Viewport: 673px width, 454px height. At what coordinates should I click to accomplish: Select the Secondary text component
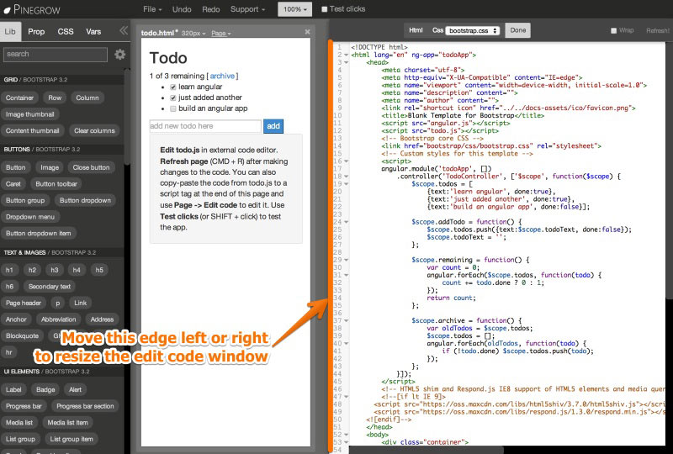pos(50,286)
